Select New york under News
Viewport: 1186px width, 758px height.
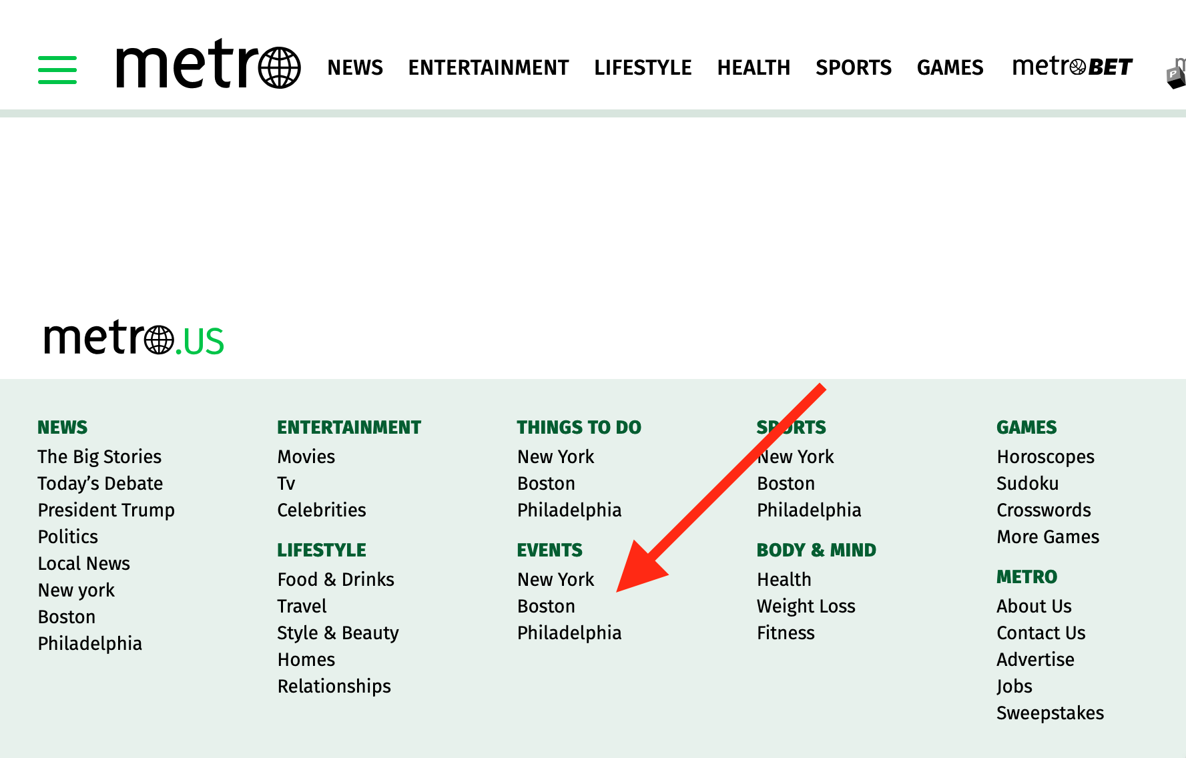76,591
